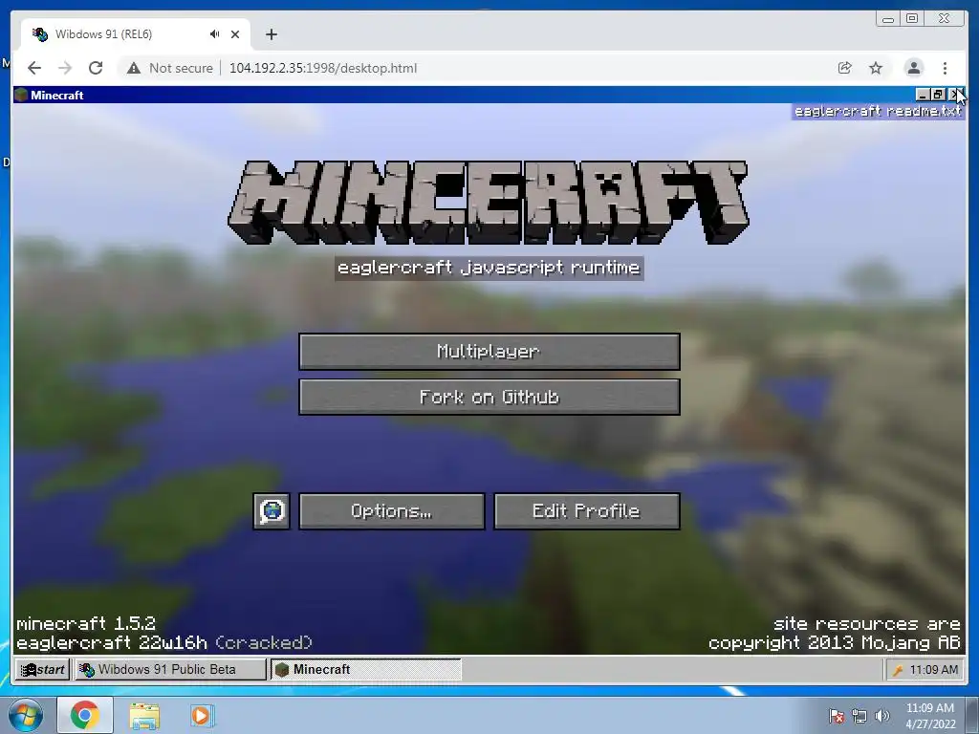Screen dimensions: 979x734
Task: Go back in the browser
Action: click(34, 68)
